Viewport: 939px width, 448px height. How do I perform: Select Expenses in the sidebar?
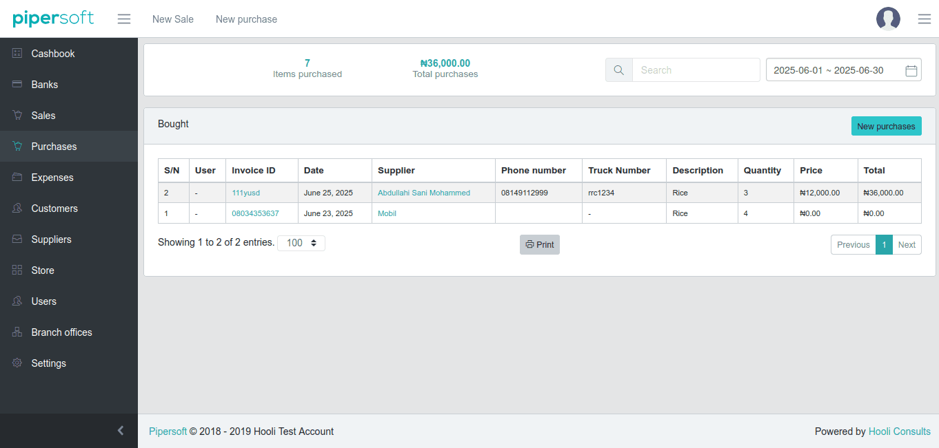coord(69,177)
